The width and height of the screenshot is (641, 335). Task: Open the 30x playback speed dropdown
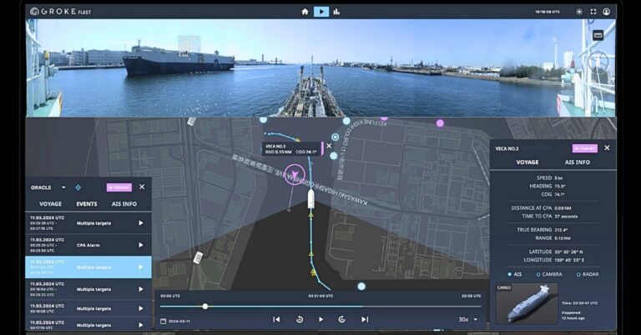point(468,319)
